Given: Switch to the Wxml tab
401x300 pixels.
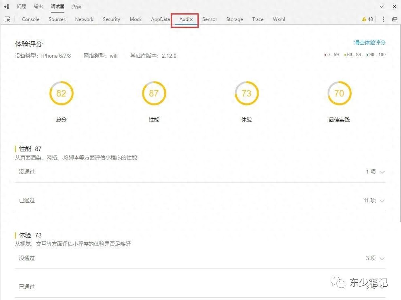Looking at the screenshot, I should click(278, 19).
